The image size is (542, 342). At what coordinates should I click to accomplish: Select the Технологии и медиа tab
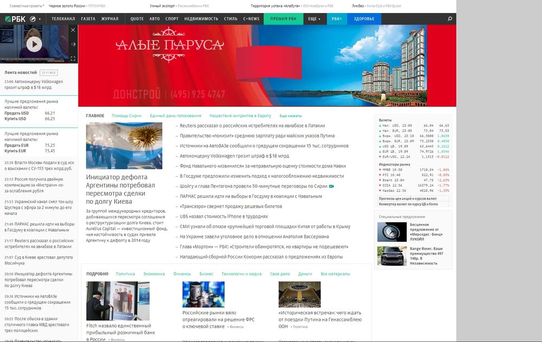tap(241, 274)
